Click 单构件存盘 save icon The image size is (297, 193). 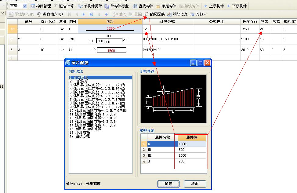pyautogui.click(x=107, y=6)
